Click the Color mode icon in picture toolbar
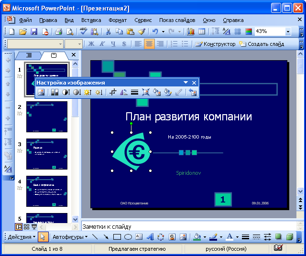The image size is (306, 256). coord(55,92)
